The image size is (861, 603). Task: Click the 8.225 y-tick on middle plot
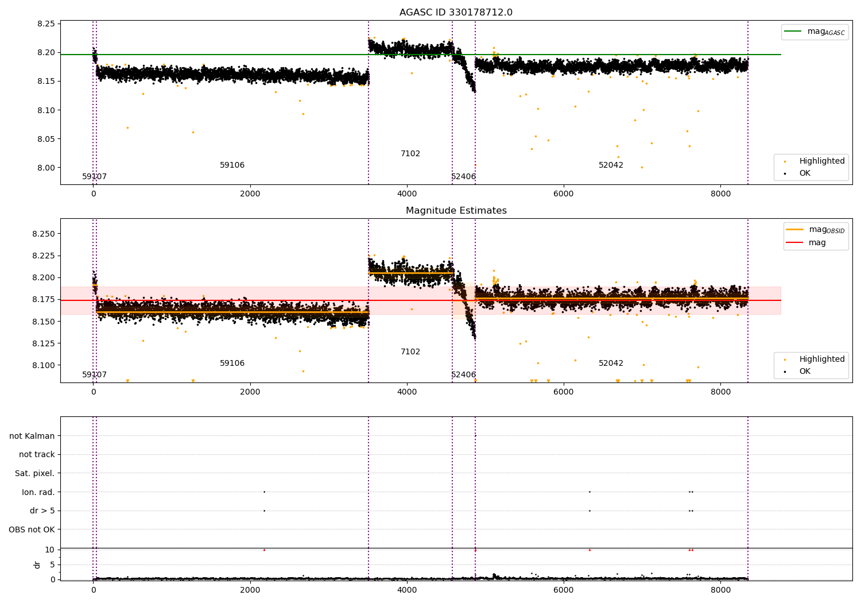44,256
